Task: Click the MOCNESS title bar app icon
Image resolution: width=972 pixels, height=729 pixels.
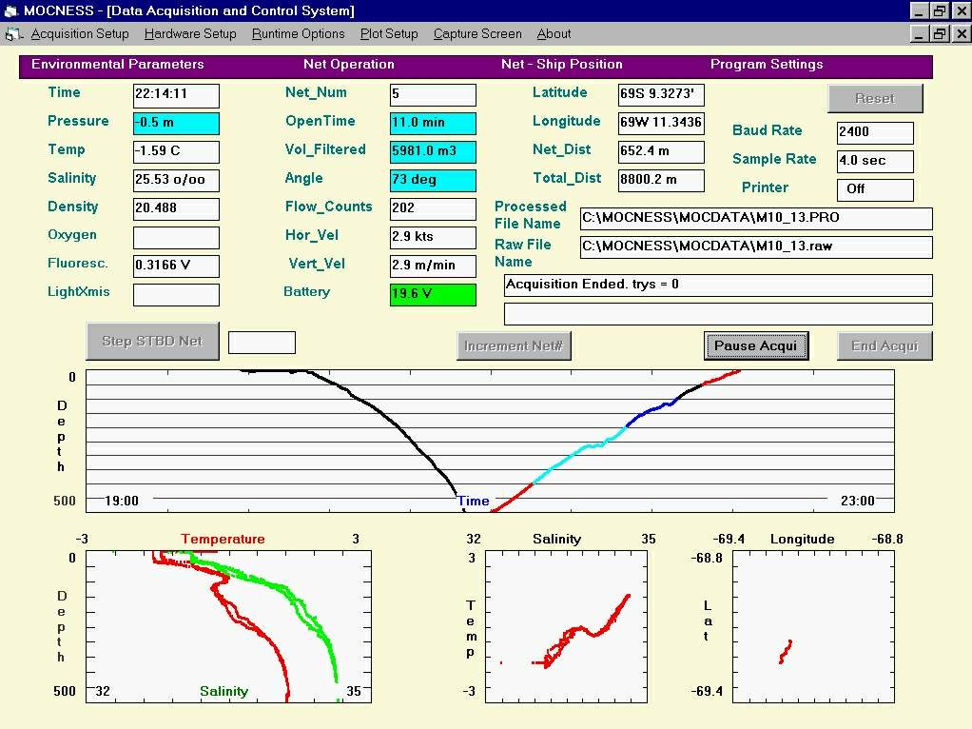Action: (11, 10)
